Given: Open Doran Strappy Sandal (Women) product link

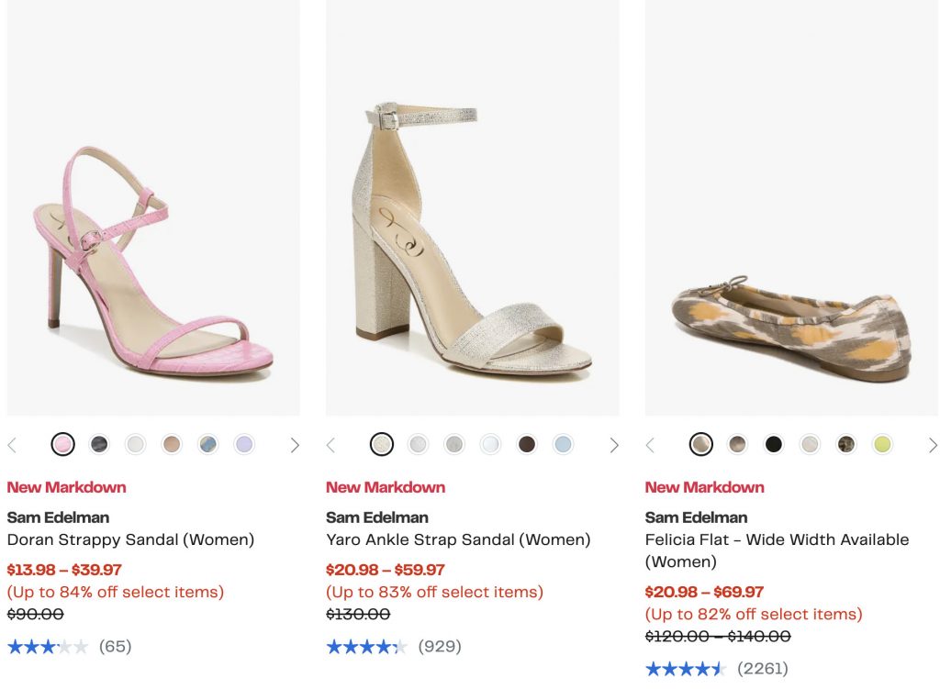Looking at the screenshot, I should (x=130, y=539).
